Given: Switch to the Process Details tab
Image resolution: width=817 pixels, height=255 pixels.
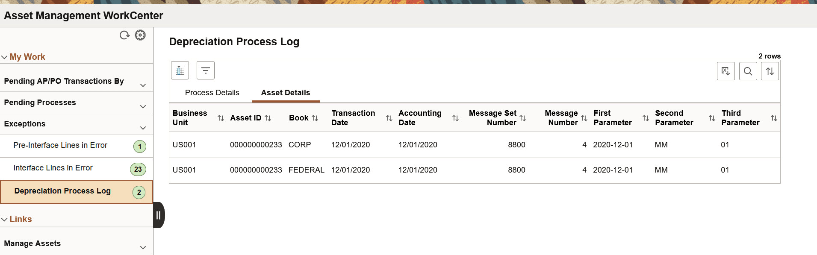Looking at the screenshot, I should (x=212, y=92).
